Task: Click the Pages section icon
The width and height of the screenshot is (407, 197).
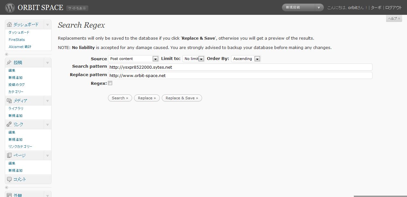Action: (9, 155)
